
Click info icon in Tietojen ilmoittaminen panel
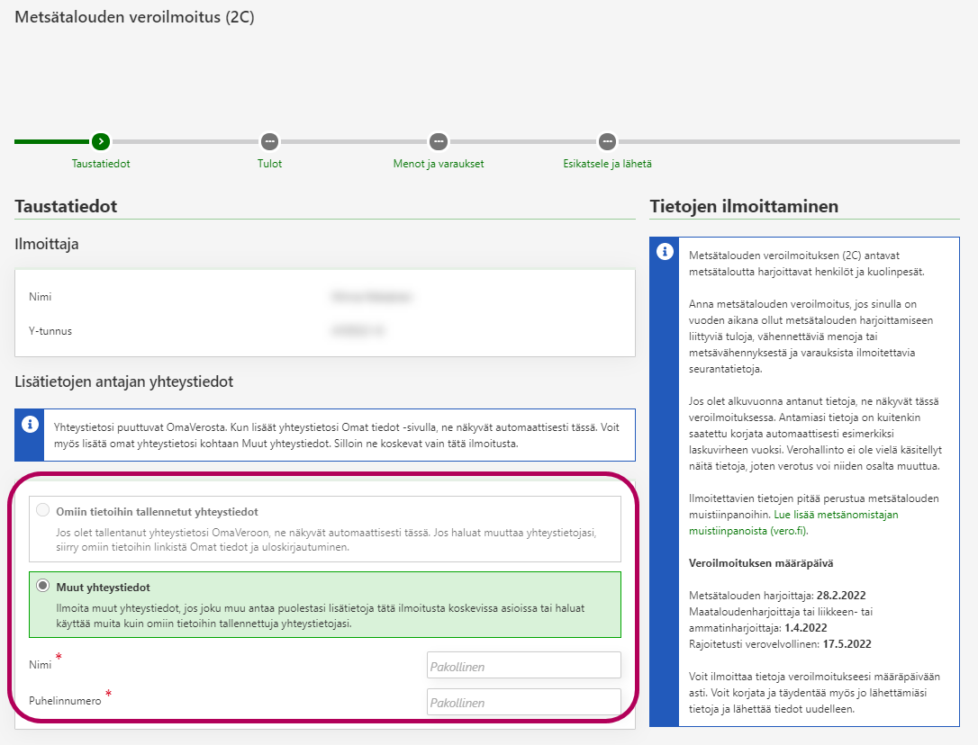click(665, 252)
